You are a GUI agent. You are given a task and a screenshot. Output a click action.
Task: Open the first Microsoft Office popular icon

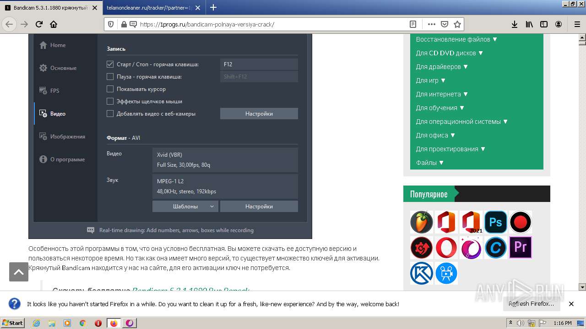tap(446, 223)
